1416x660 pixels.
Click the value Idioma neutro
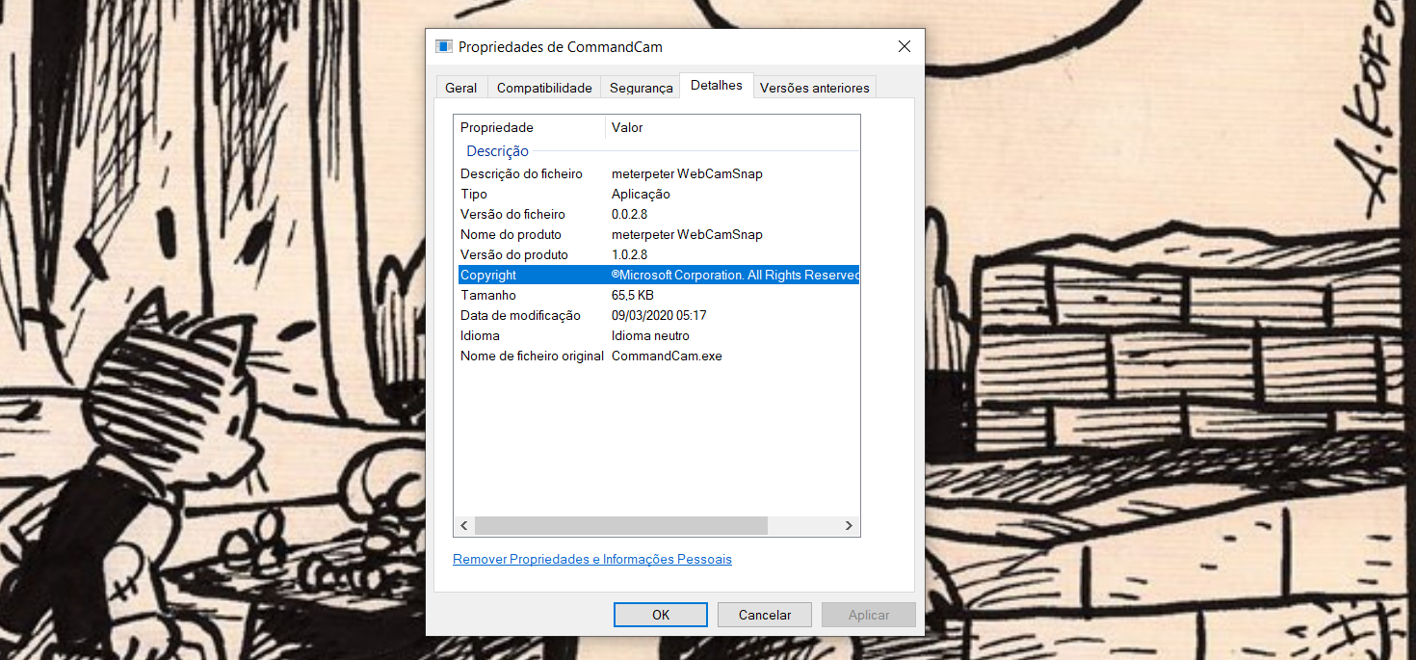650,336
